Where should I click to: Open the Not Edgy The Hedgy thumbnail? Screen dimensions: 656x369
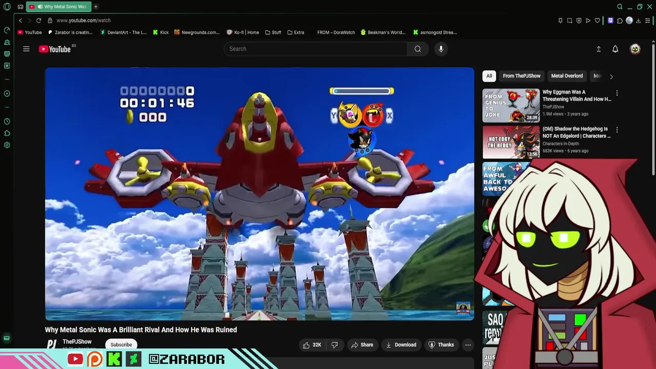(511, 142)
